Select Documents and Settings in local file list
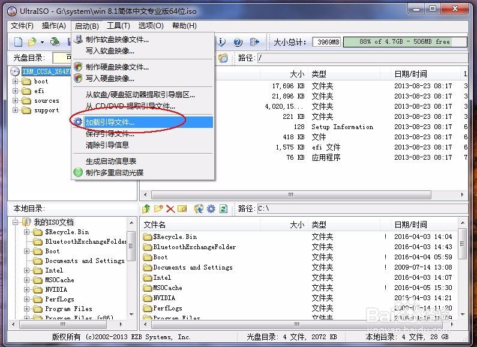Image resolution: width=477 pixels, height=347 pixels. (299, 267)
